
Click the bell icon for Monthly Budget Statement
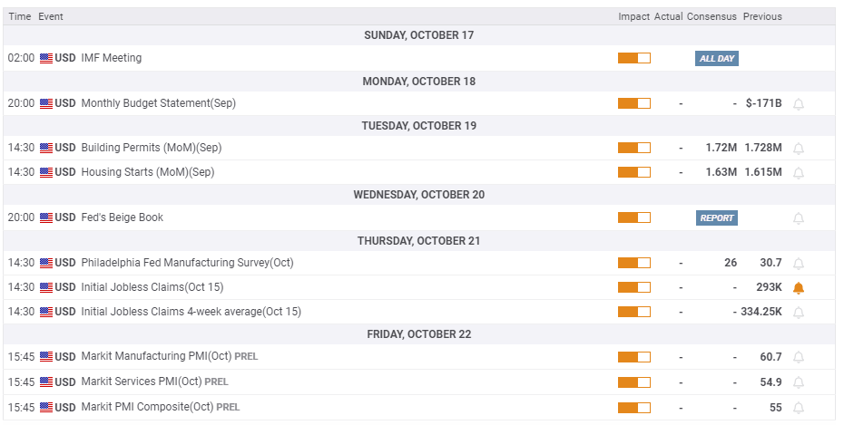pos(799,104)
